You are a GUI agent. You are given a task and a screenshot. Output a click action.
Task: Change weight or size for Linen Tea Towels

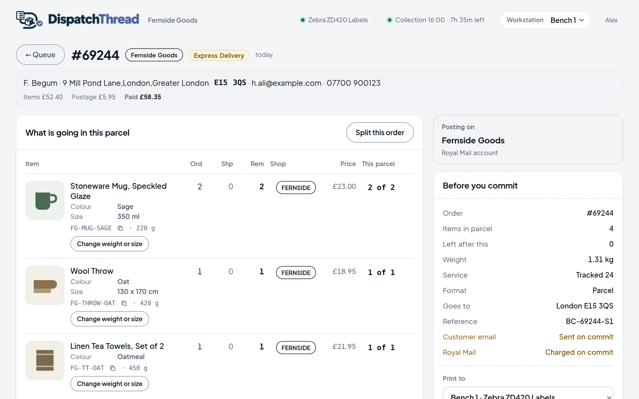pyautogui.click(x=109, y=384)
